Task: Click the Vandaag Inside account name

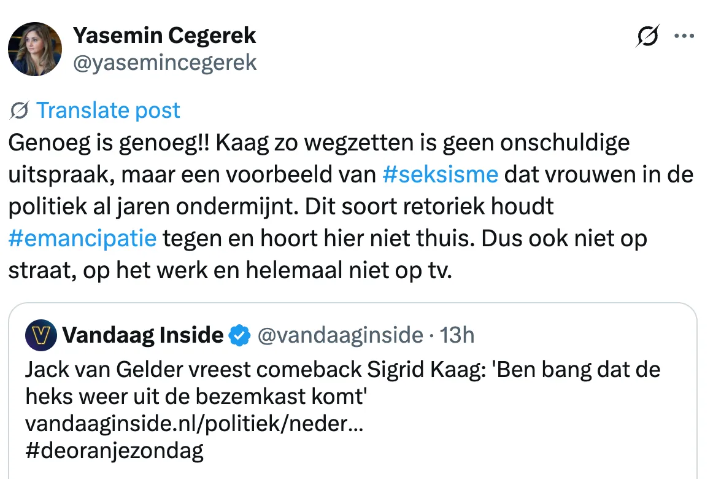Action: point(142,335)
